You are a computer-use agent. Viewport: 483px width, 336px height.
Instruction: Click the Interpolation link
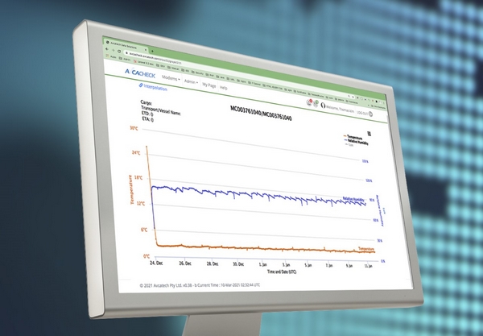click(153, 87)
